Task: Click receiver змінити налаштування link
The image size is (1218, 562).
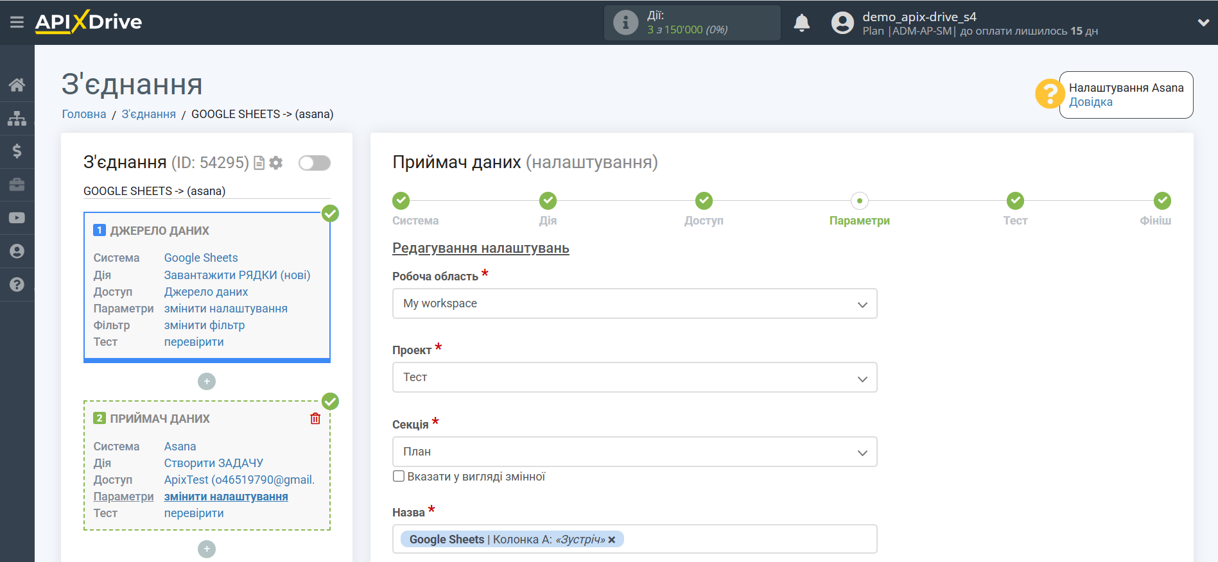Action: [x=226, y=497]
